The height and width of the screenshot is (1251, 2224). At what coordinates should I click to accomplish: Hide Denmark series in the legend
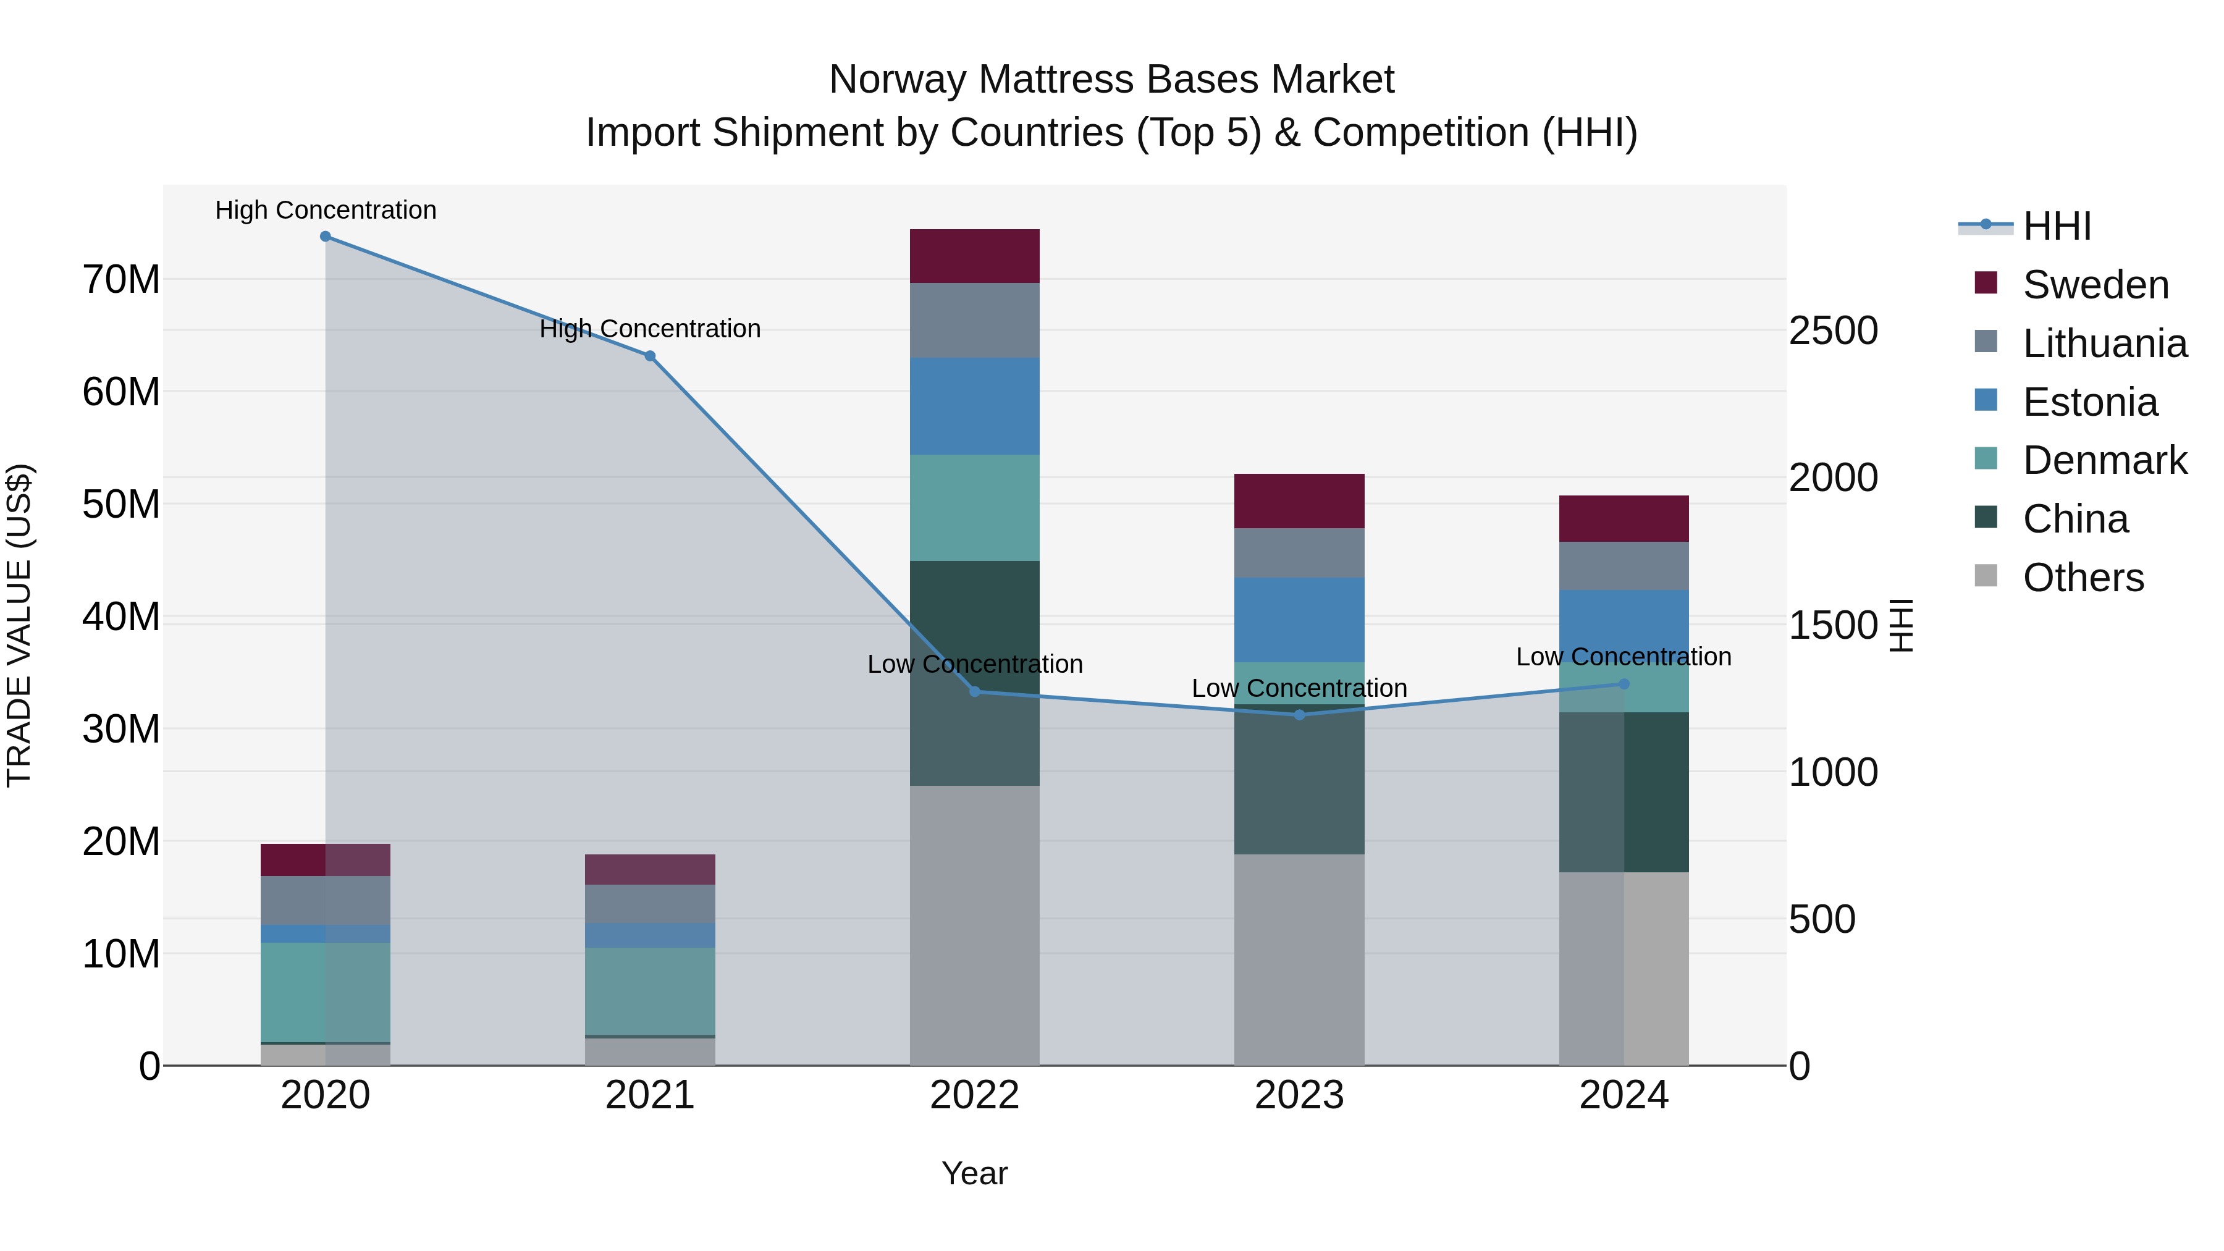click(x=2081, y=459)
